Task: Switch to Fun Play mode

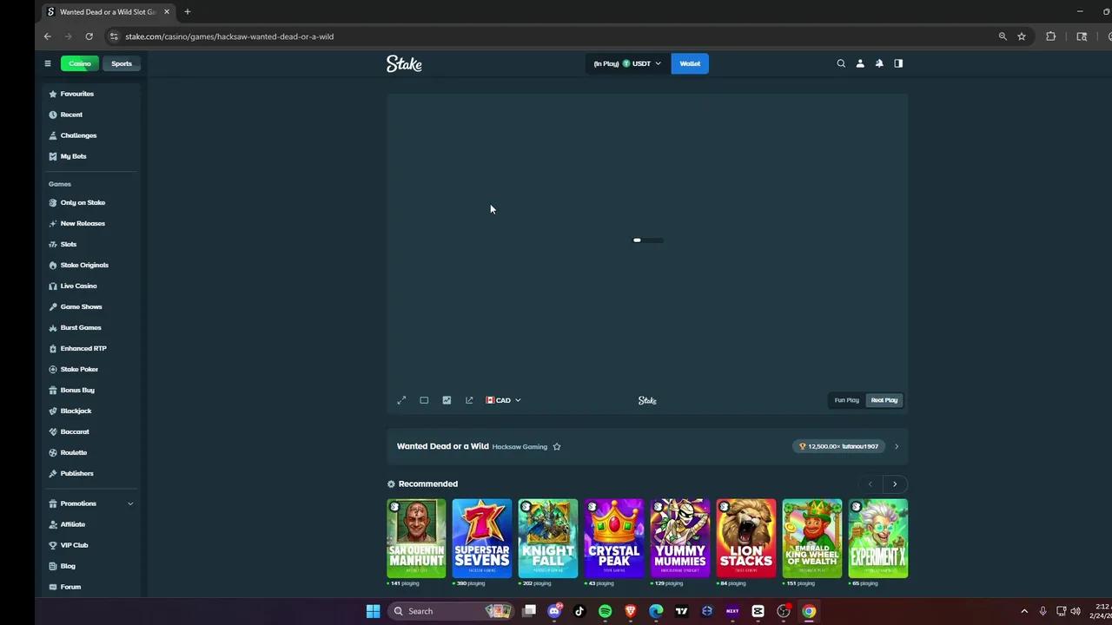Action: (846, 400)
